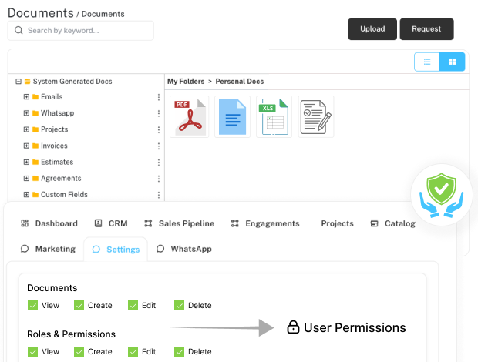Open options menu for Agreements folder
This screenshot has height=362, width=478.
(x=159, y=179)
